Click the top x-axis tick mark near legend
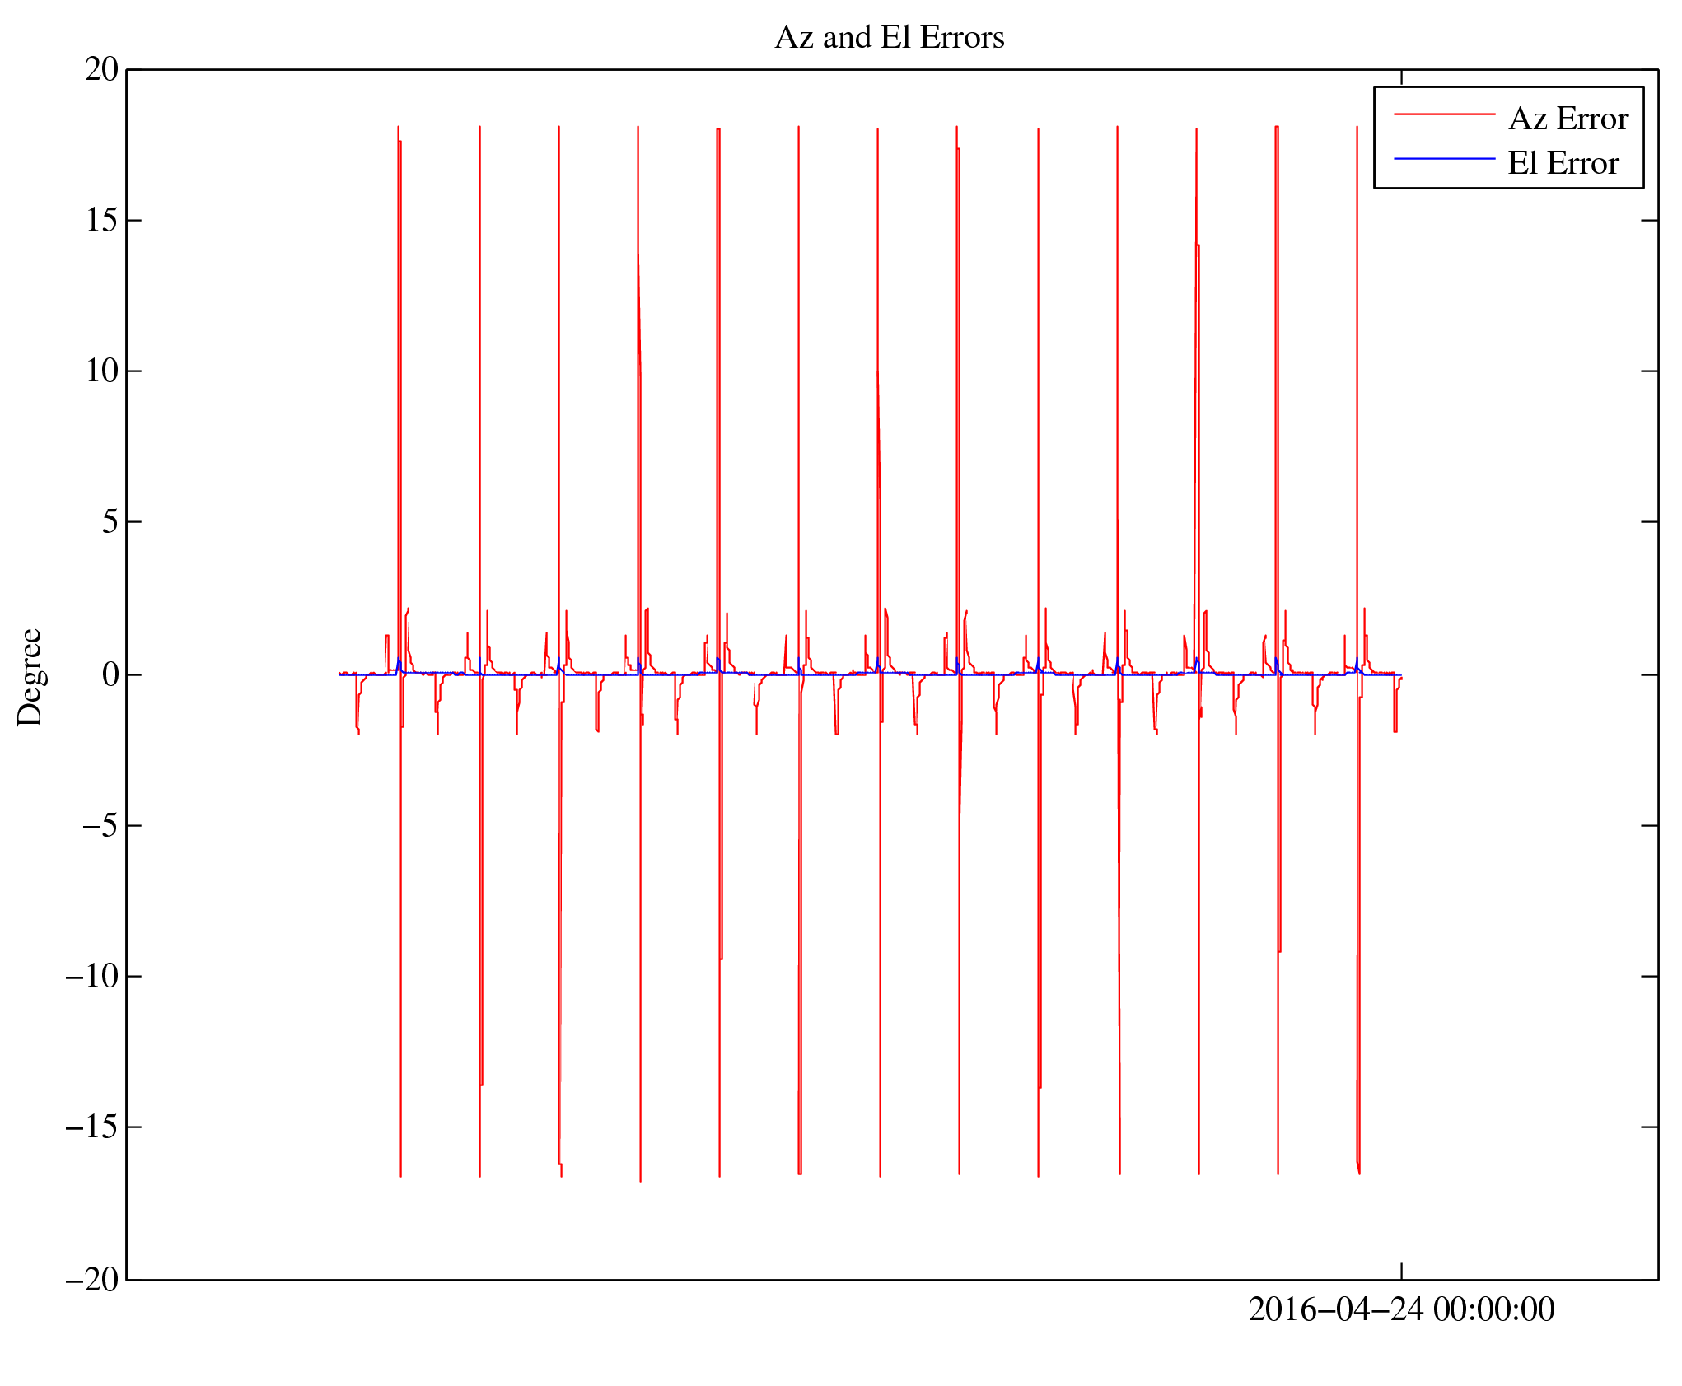Screen dimensions: 1682x1386 point(1401,77)
